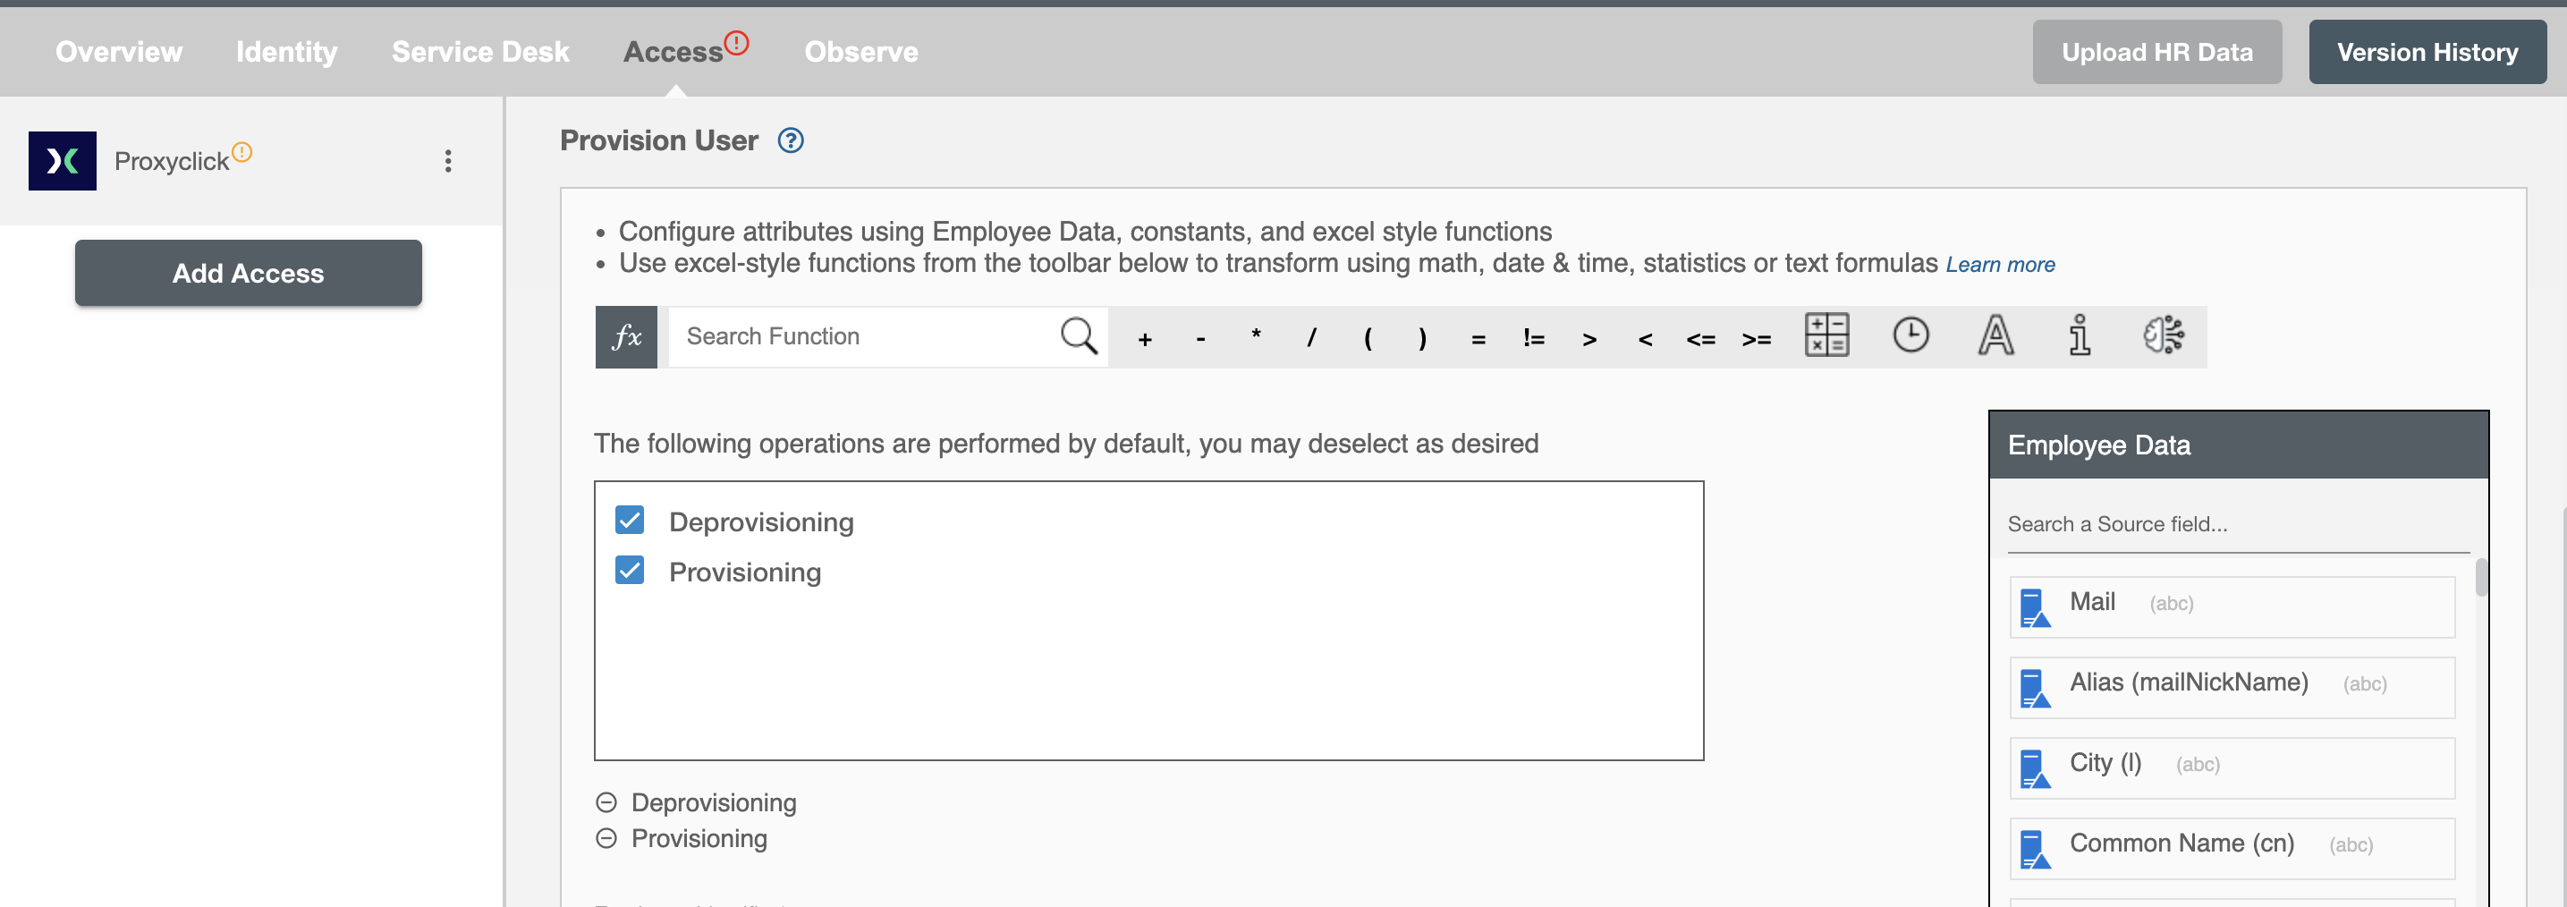Viewport: 2567px width, 907px height.
Task: Select the Common Name (cn) field
Action: 2232,849
